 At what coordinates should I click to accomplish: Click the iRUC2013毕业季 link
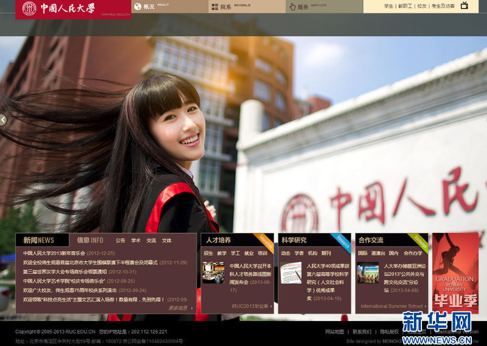pyautogui.click(x=251, y=306)
